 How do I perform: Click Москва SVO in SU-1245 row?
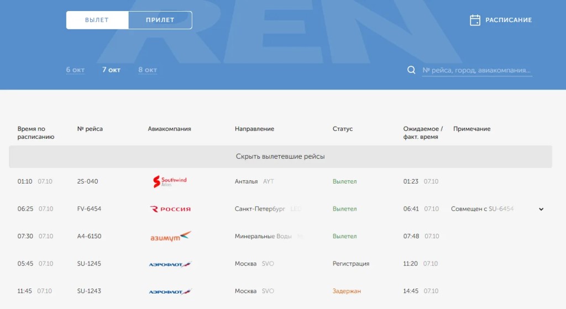254,264
